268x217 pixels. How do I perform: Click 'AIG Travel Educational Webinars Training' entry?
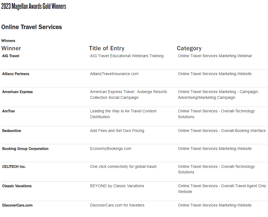click(127, 56)
